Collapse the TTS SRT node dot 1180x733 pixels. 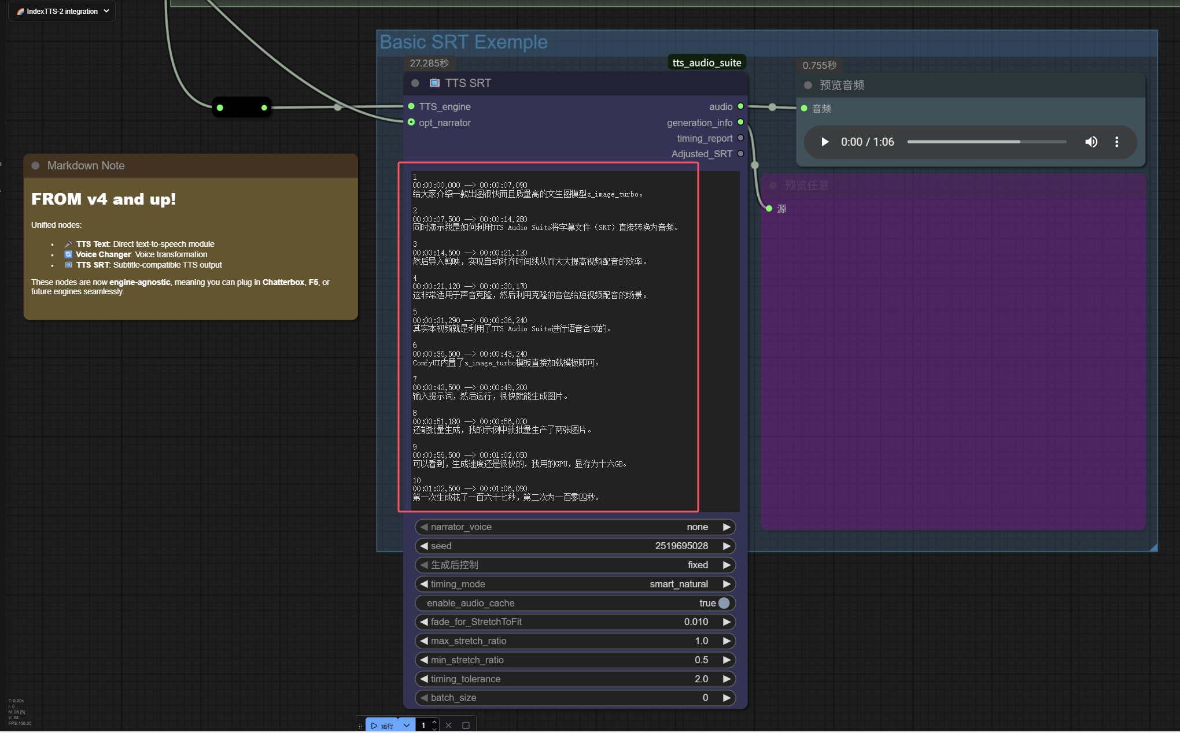[x=415, y=83]
